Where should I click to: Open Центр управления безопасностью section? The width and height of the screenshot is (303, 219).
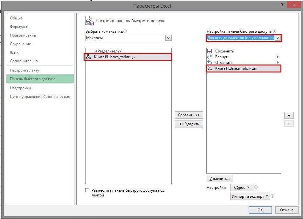[40, 97]
